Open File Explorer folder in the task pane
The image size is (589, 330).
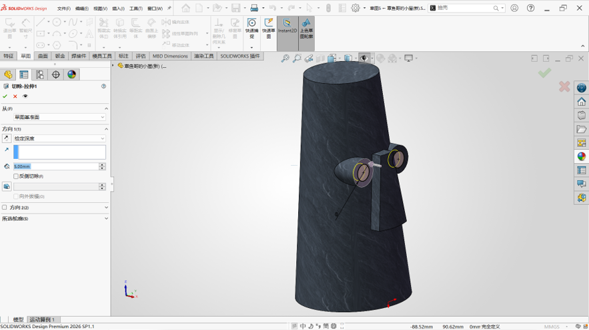[x=582, y=129]
